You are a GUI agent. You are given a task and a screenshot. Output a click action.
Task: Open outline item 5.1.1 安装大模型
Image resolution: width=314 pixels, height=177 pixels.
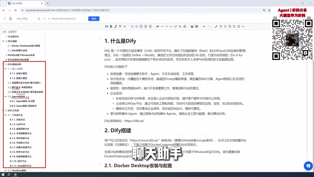tap(19, 73)
